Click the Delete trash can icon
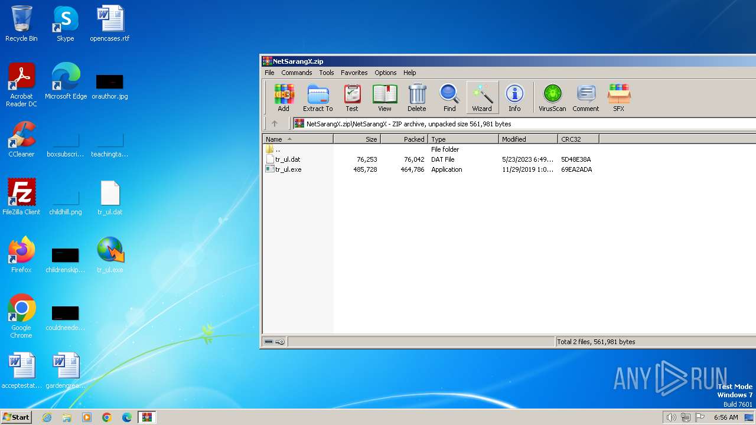Viewport: 756px width, 425px height. pos(417,97)
